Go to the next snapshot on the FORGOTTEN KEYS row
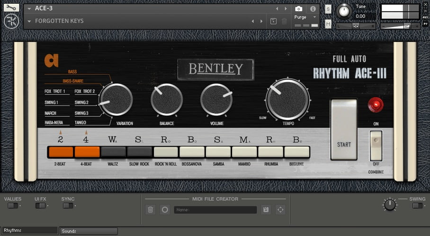Viewport: 430px width, 236px height. point(261,21)
